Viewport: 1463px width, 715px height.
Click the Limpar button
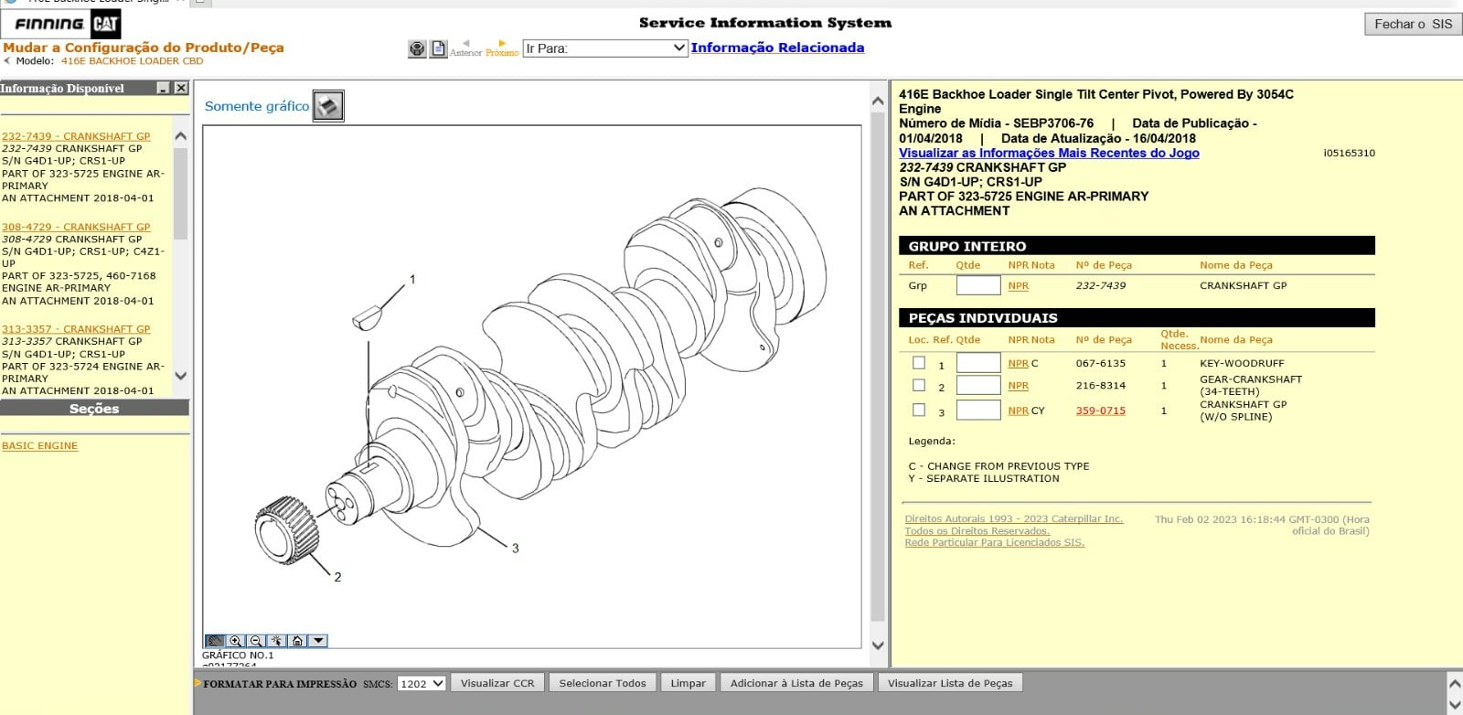coord(688,683)
